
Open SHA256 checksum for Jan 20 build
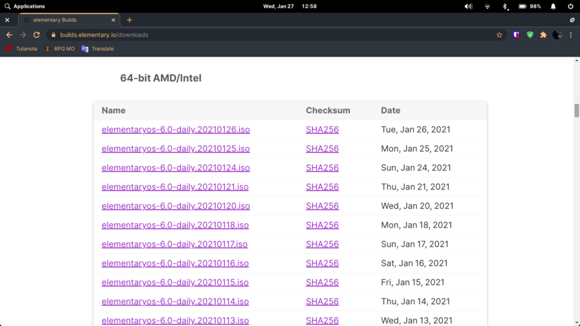322,206
